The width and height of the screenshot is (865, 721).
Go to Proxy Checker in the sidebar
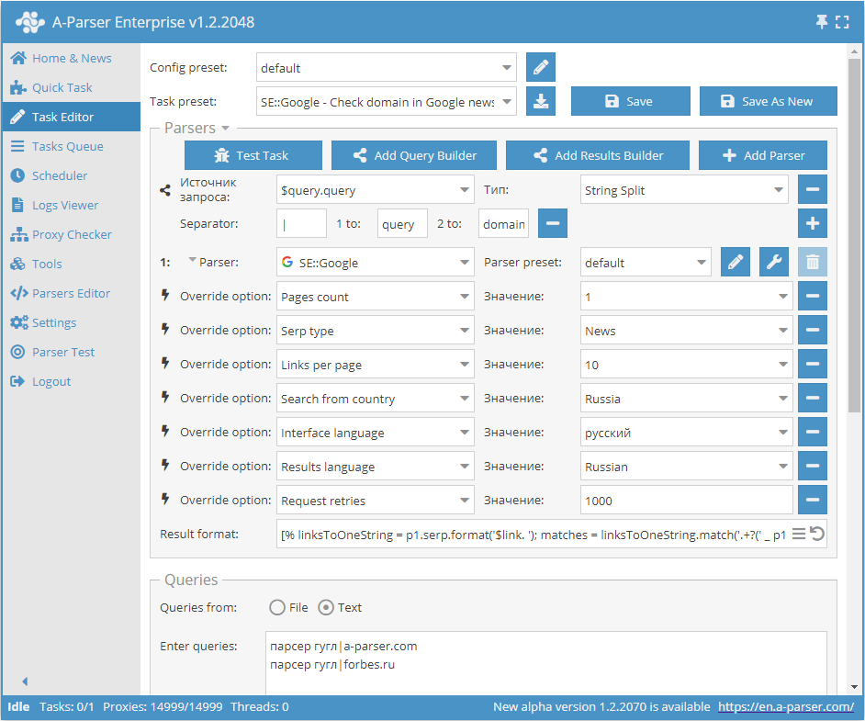point(72,234)
